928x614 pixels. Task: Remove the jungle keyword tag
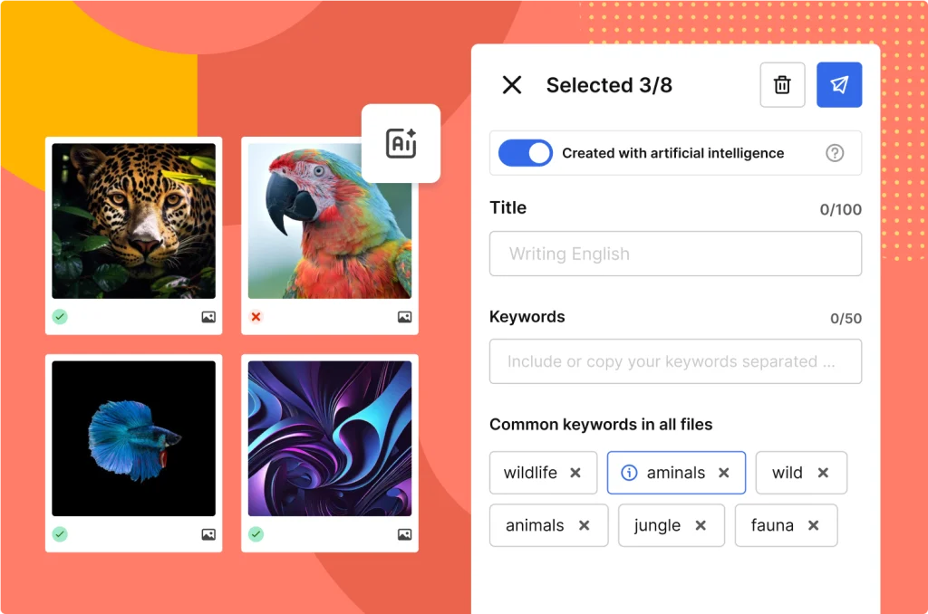click(701, 525)
